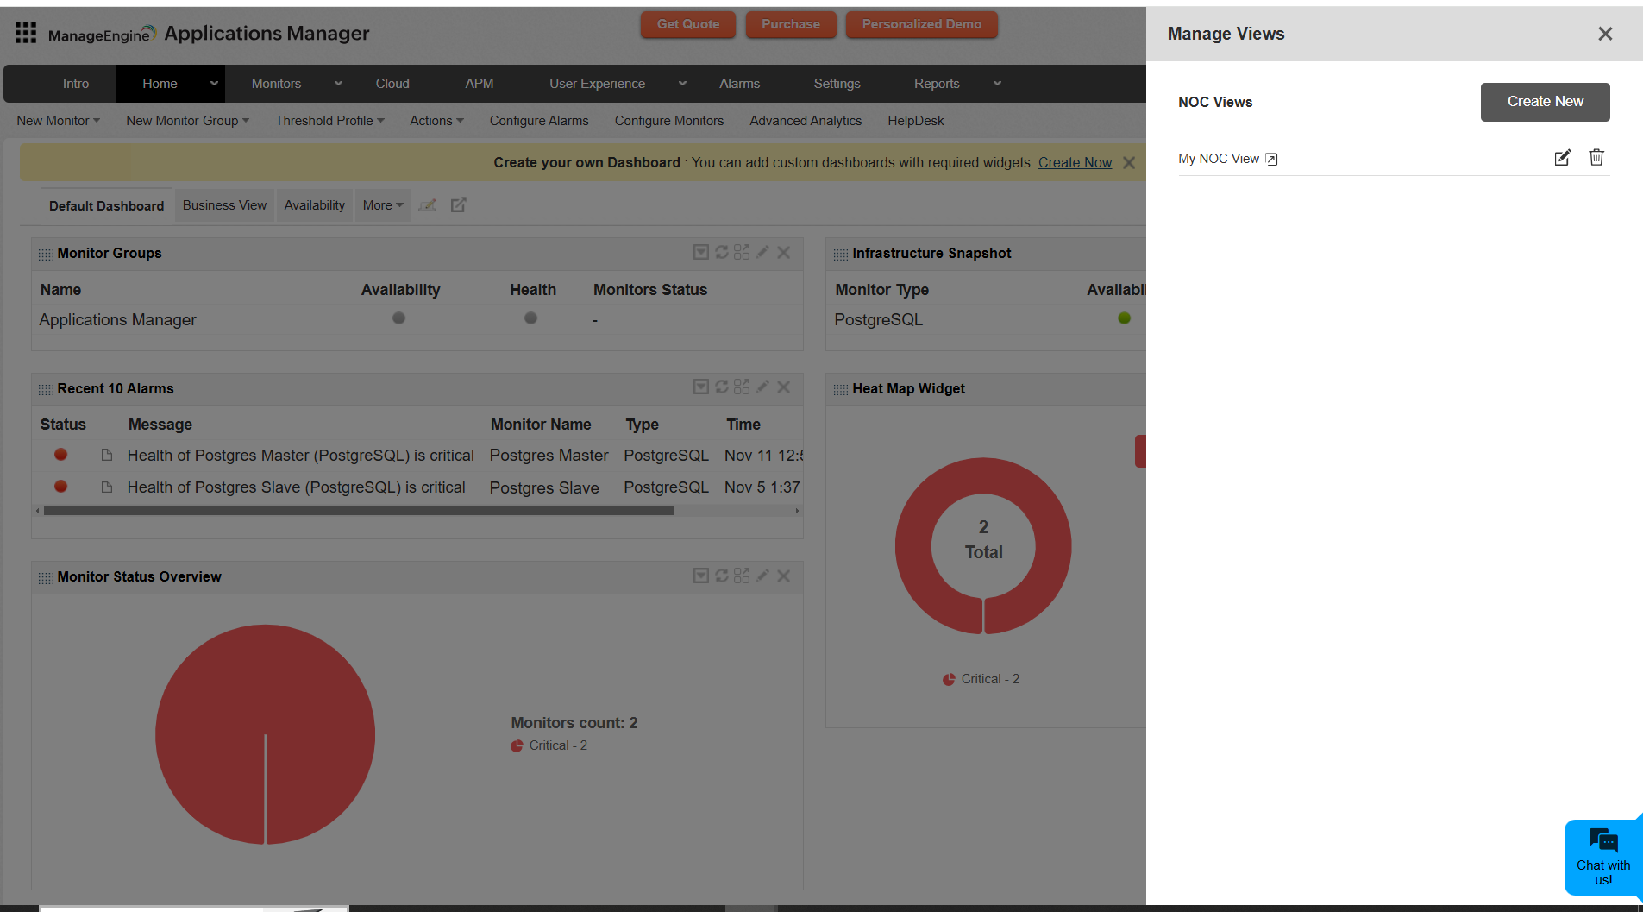Image resolution: width=1643 pixels, height=912 pixels.
Task: Open the Monitor Status Overview widget options dropdown icon
Action: pyautogui.click(x=701, y=576)
